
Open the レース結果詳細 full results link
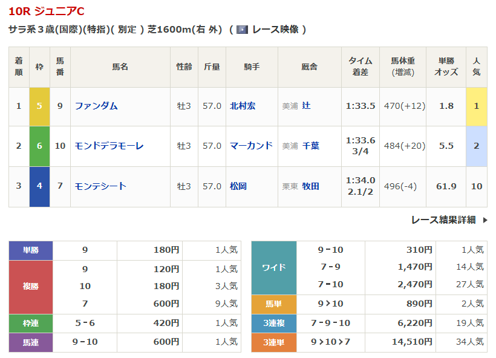443,220
